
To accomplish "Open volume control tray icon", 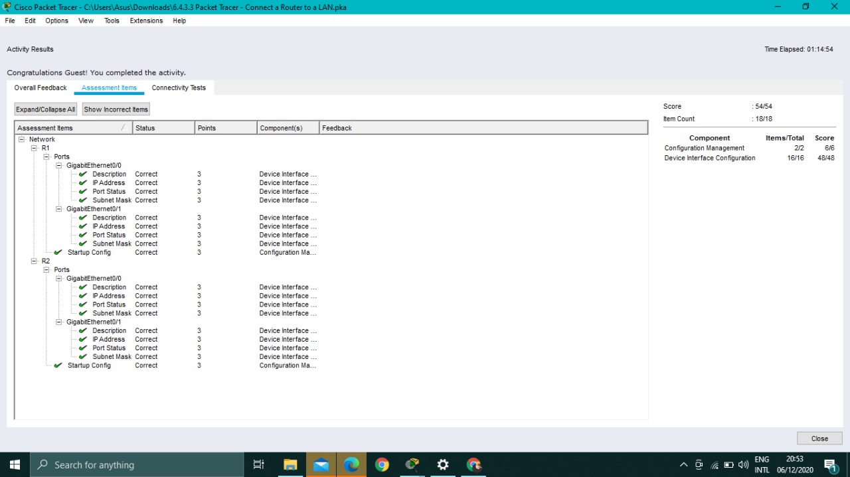I will click(743, 464).
